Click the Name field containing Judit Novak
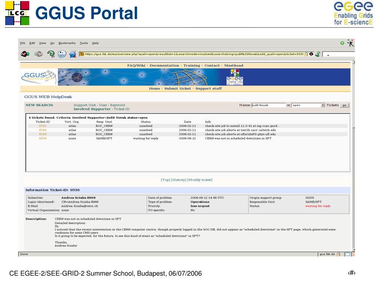The height and width of the screenshot is (284, 379). coord(269,105)
